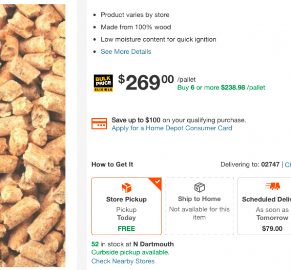
Task: Click the Scheduled Delivery truck icon
Action: point(273,187)
